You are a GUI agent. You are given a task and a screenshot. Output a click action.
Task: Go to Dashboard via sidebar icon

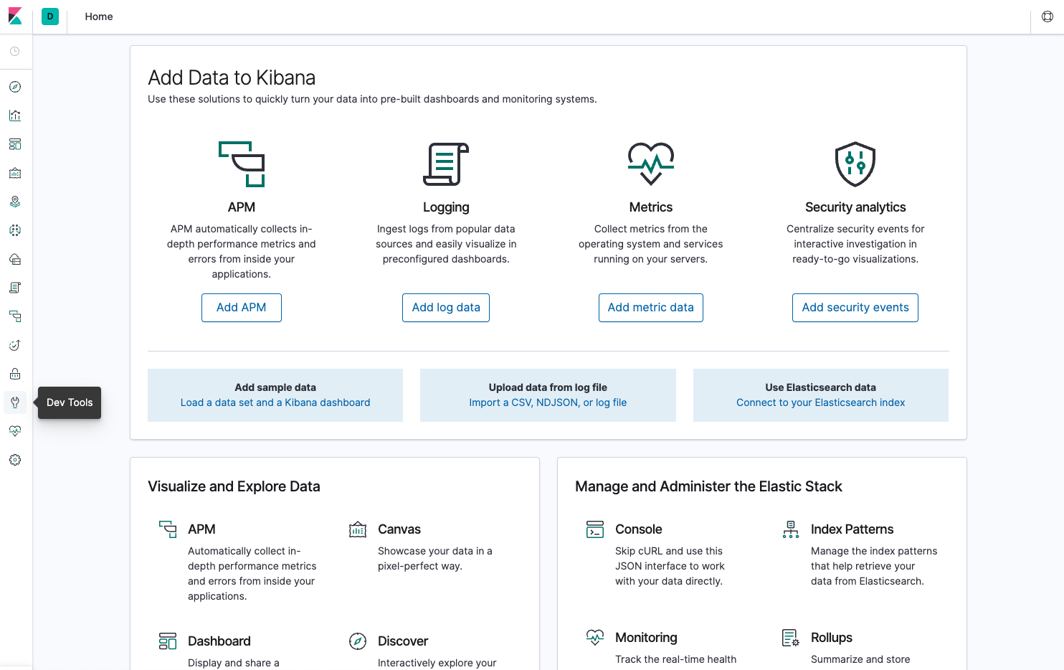pyautogui.click(x=15, y=144)
